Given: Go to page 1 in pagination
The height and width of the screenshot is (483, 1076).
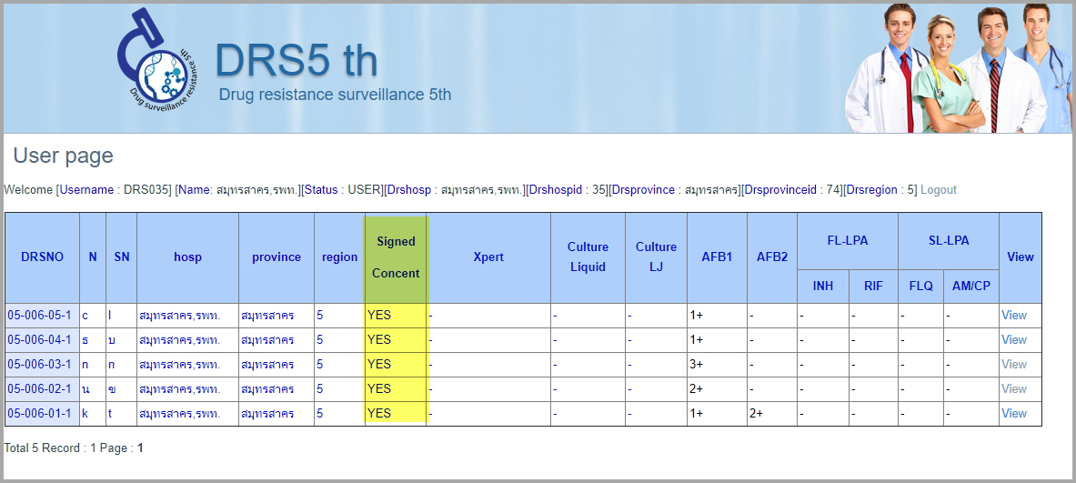Looking at the screenshot, I should (140, 448).
